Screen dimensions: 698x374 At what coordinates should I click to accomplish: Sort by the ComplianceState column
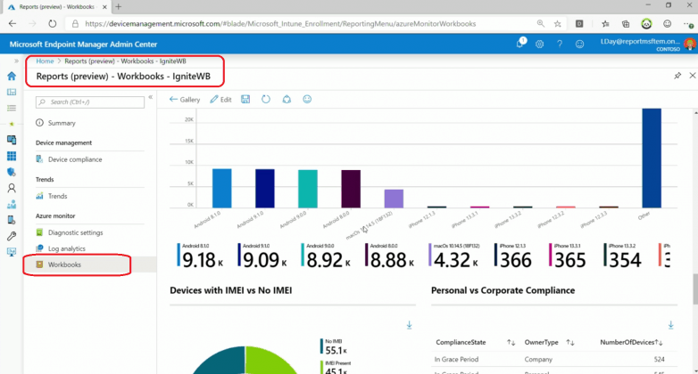[x=511, y=342]
